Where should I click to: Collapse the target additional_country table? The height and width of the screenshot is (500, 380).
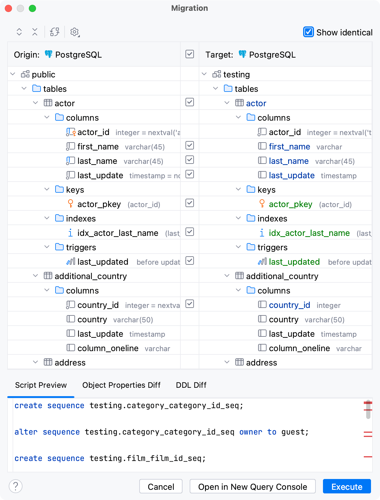(227, 276)
